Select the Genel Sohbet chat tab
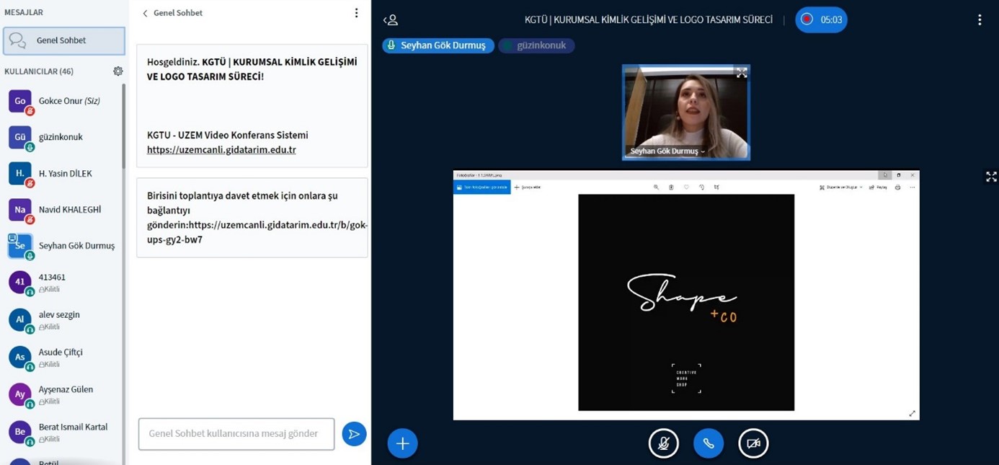999x465 pixels. 64,41
